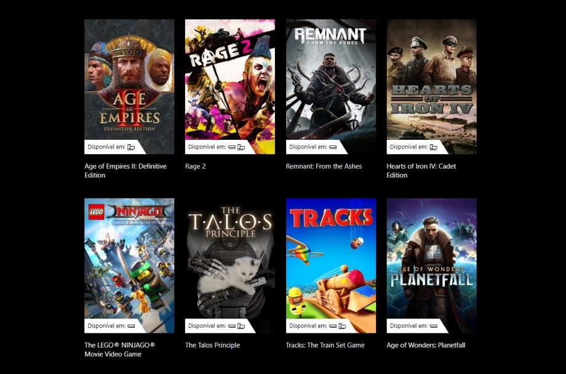
Task: Click the Tracks: The Train Set Game title
Action: tap(325, 345)
